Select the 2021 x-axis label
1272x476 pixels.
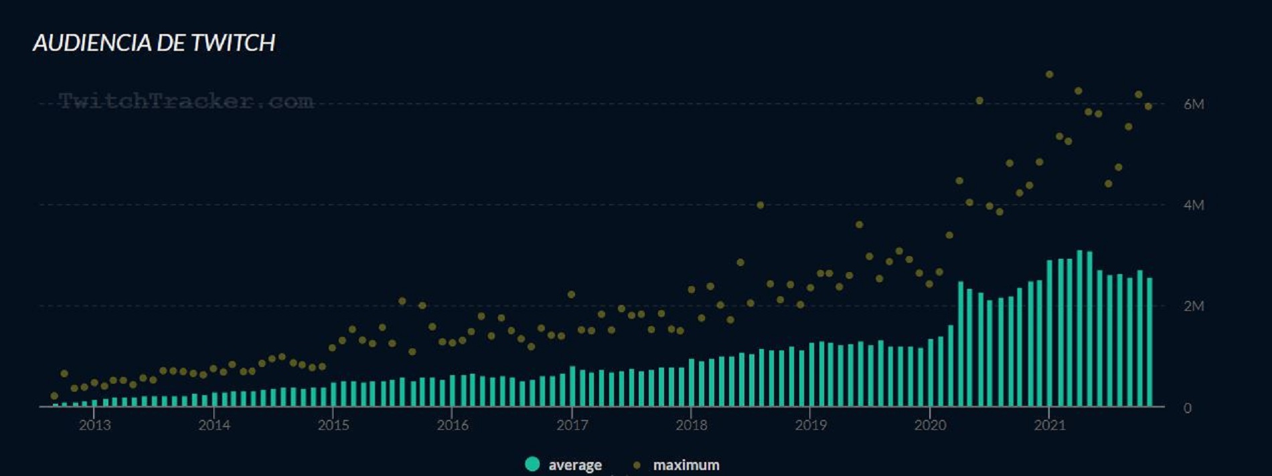(x=1049, y=425)
